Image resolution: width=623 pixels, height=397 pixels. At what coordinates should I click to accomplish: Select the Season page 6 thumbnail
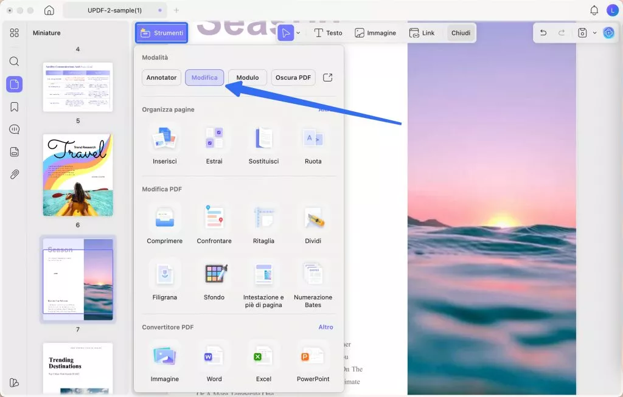coord(78,280)
